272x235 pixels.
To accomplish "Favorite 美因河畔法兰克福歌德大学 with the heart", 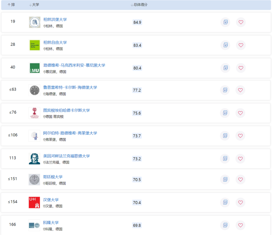I will (240, 159).
